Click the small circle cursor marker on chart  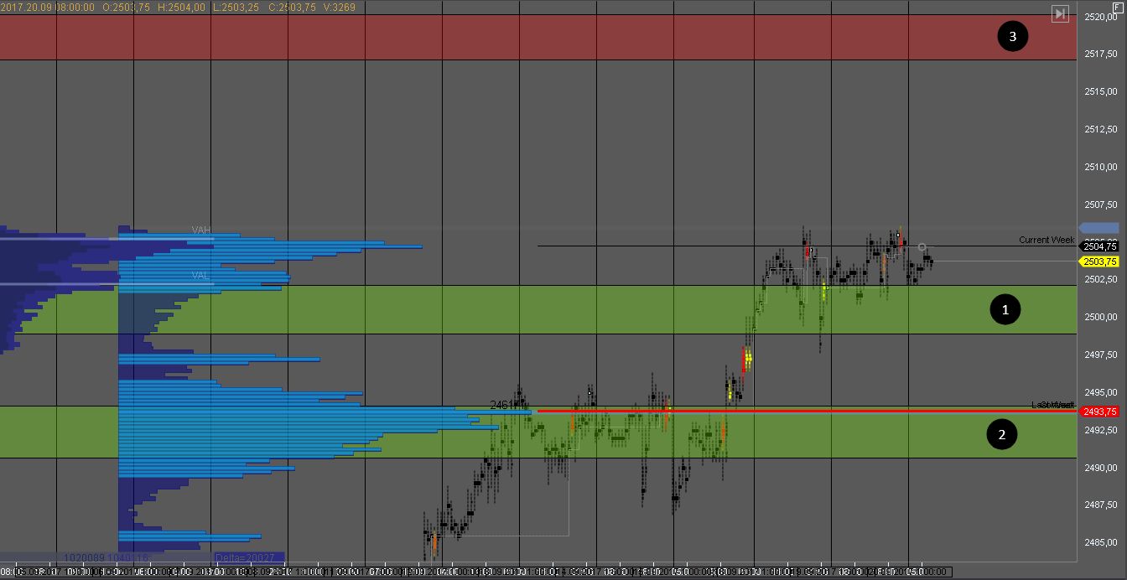[922, 247]
